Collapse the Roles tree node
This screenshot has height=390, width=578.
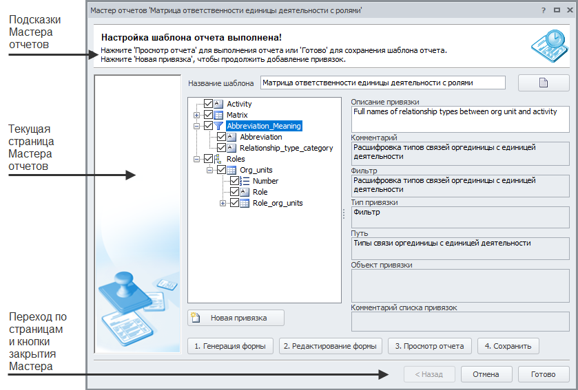pos(197,159)
